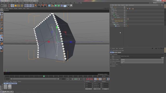
Task: Click the texture tag on Sphere
Action: [x=128, y=26]
